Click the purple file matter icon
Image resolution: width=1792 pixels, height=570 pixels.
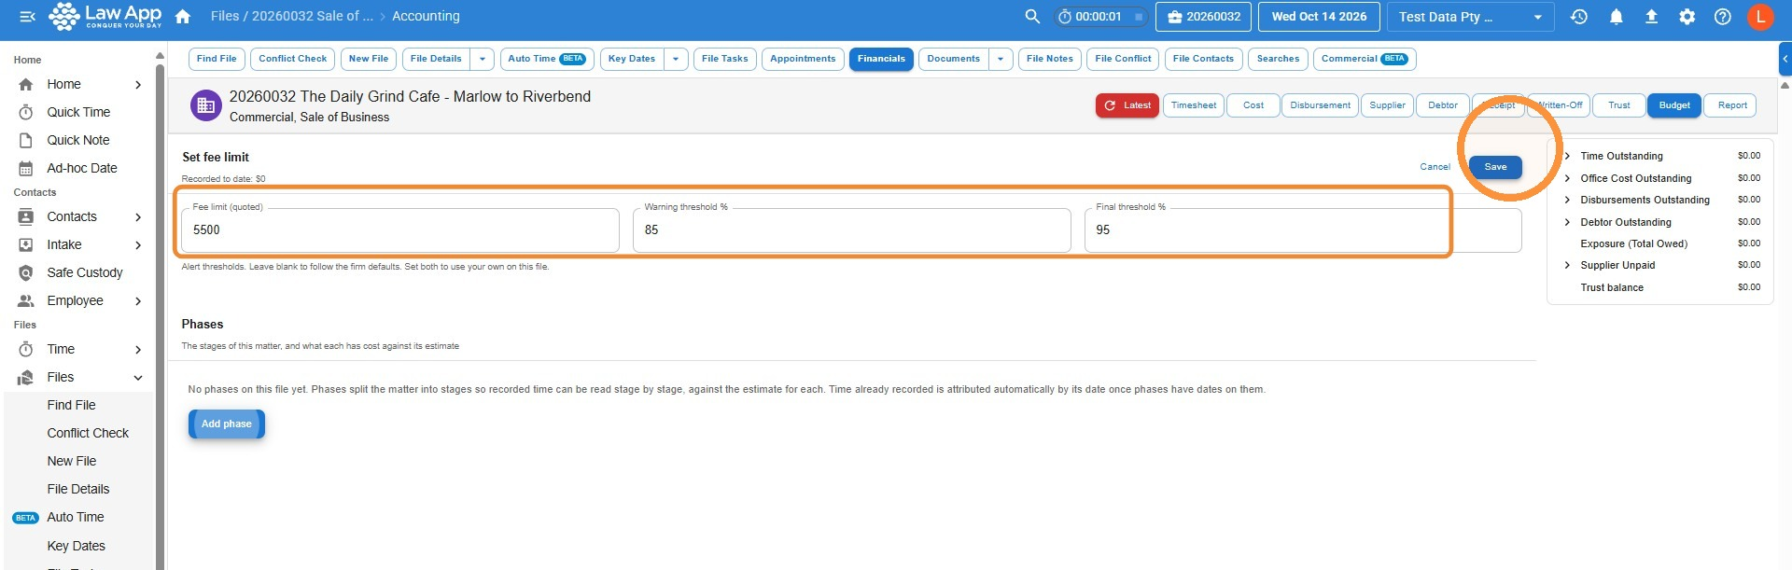[x=206, y=105]
